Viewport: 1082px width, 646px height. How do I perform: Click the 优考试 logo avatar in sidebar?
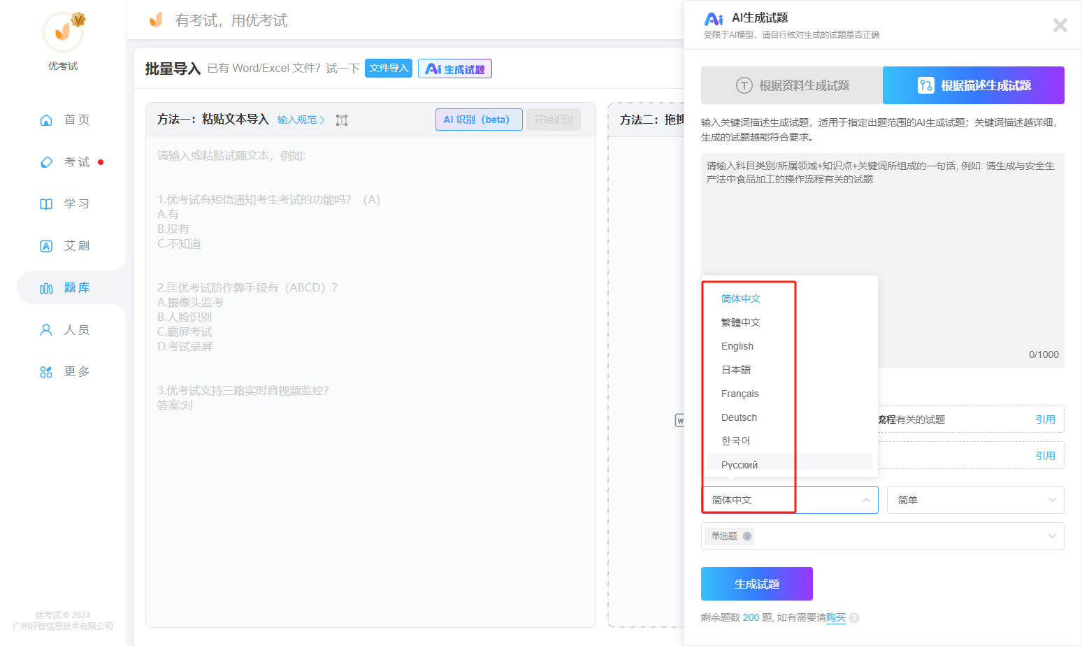(63, 31)
